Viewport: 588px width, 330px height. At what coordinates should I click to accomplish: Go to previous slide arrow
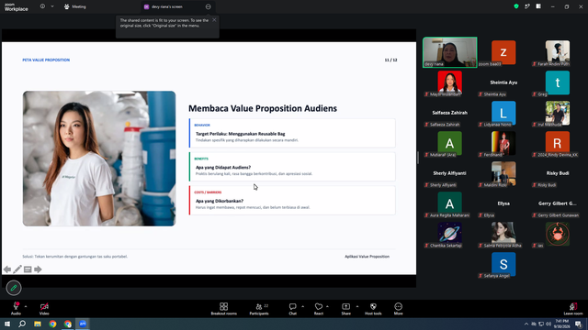(x=7, y=269)
